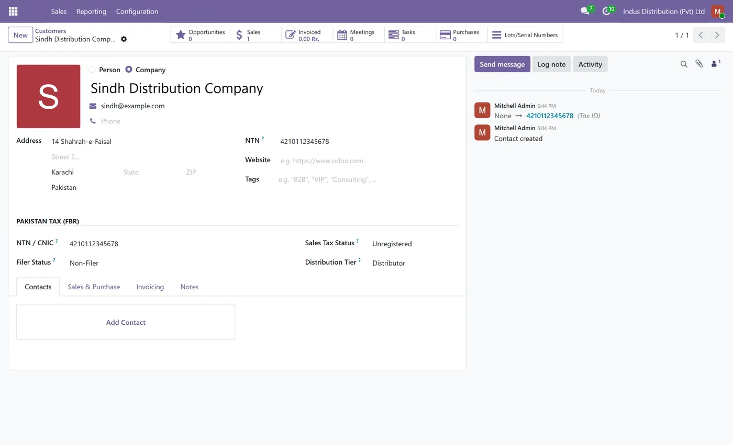The height and width of the screenshot is (445, 733).
Task: Open Meetings calendar stat button
Action: click(x=358, y=35)
